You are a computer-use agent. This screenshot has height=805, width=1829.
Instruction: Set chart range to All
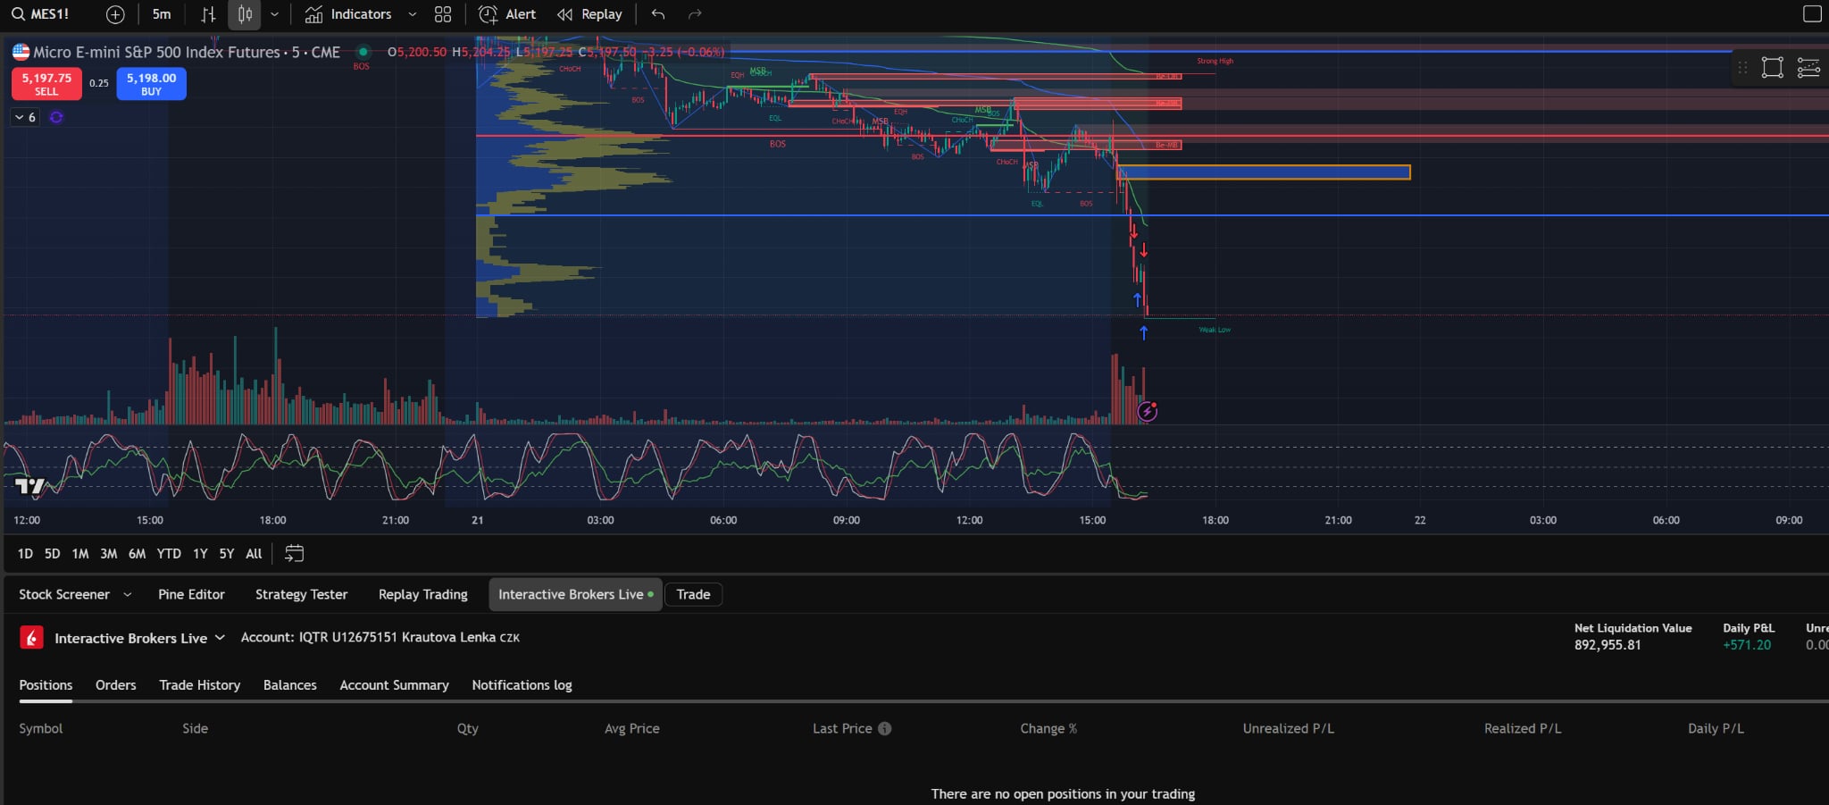[254, 554]
